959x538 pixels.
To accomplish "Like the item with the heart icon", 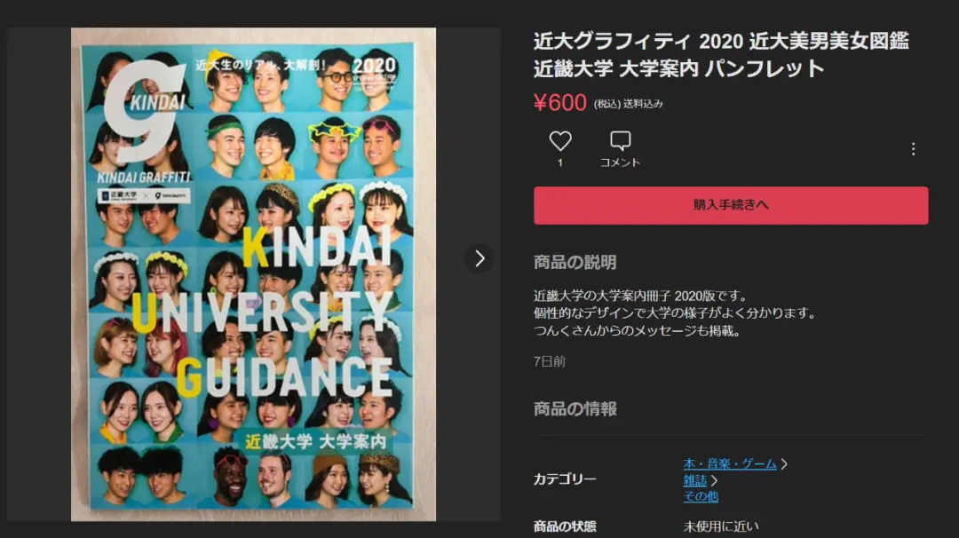I will tap(559, 141).
